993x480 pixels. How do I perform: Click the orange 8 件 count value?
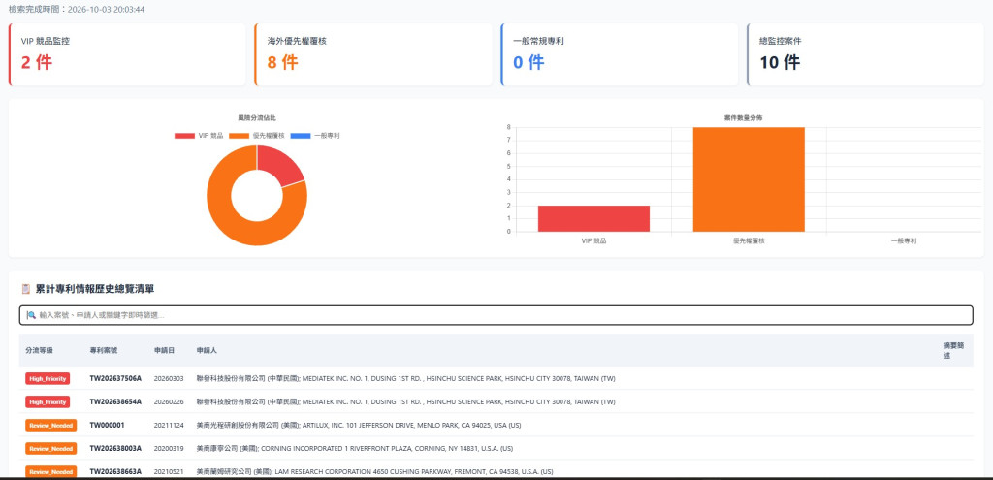pos(282,62)
